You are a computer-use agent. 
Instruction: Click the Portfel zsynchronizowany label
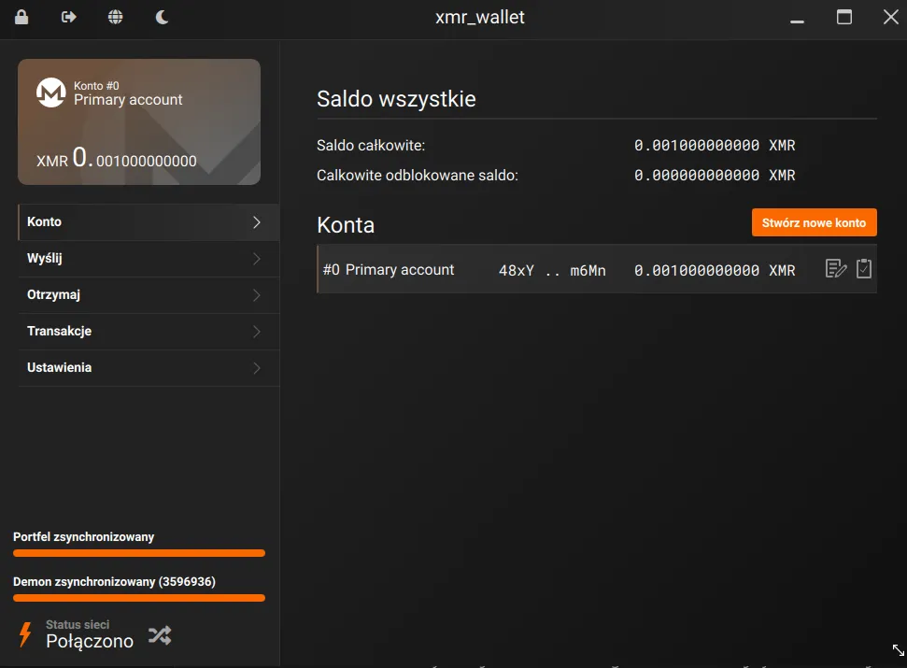pyautogui.click(x=84, y=537)
